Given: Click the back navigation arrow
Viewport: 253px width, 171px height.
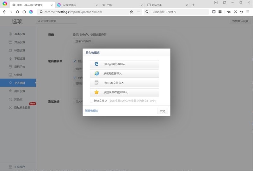Looking at the screenshot, I should click(4, 12).
